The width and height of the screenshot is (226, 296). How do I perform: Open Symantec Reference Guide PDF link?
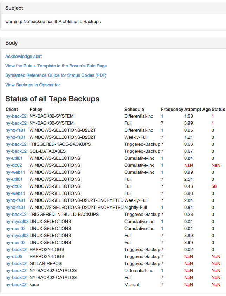coord(56,75)
